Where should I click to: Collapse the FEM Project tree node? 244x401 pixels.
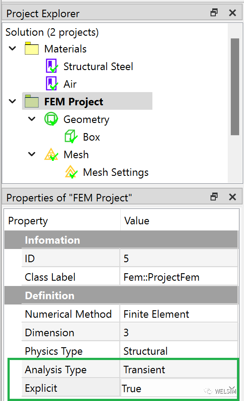click(12, 101)
